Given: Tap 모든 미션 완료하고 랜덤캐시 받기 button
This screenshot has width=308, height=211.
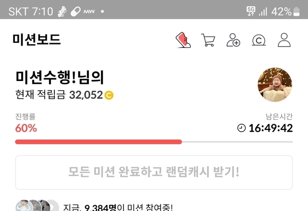Looking at the screenshot, I should (x=154, y=173).
